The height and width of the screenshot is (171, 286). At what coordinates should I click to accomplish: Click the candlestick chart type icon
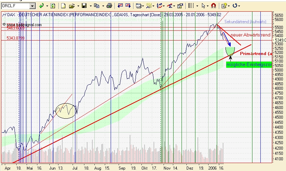pyautogui.click(x=159, y=6)
